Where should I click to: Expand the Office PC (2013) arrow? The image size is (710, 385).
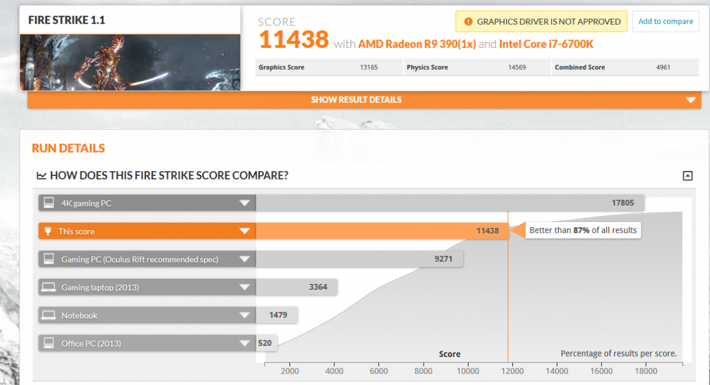[245, 343]
